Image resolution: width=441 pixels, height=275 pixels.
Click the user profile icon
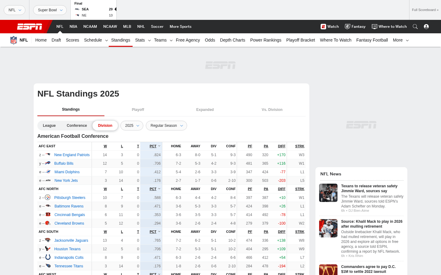(426, 27)
